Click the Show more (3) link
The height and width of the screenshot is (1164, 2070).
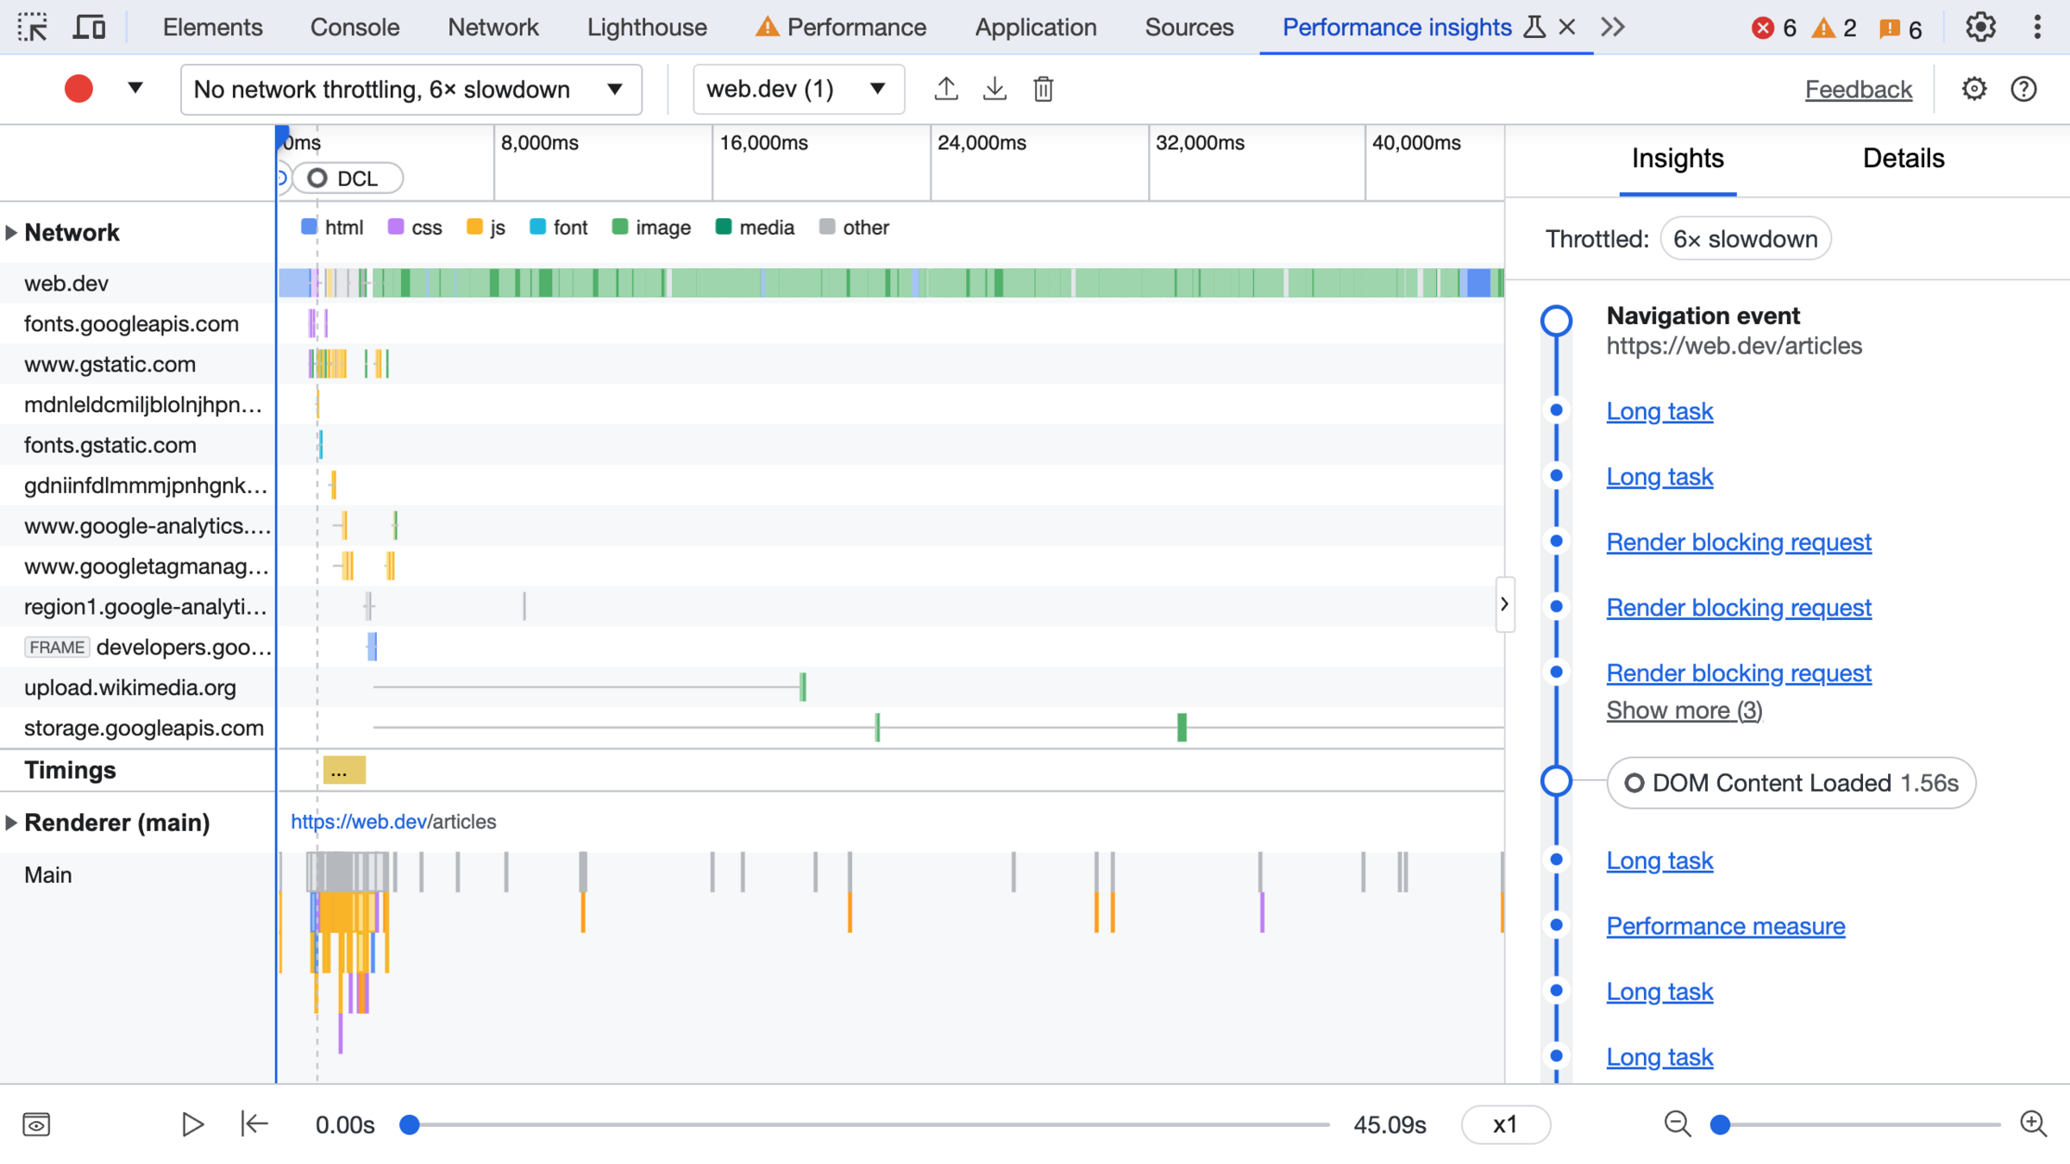pyautogui.click(x=1684, y=710)
